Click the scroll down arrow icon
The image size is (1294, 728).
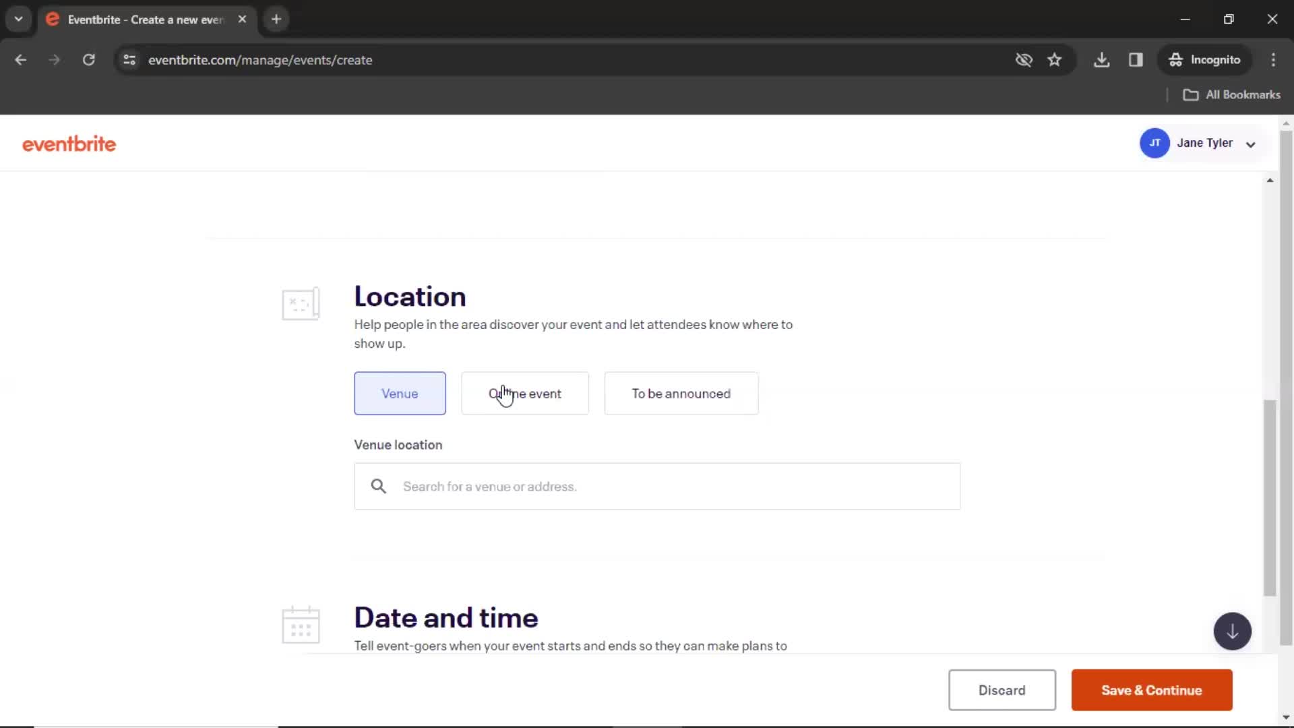tap(1232, 631)
